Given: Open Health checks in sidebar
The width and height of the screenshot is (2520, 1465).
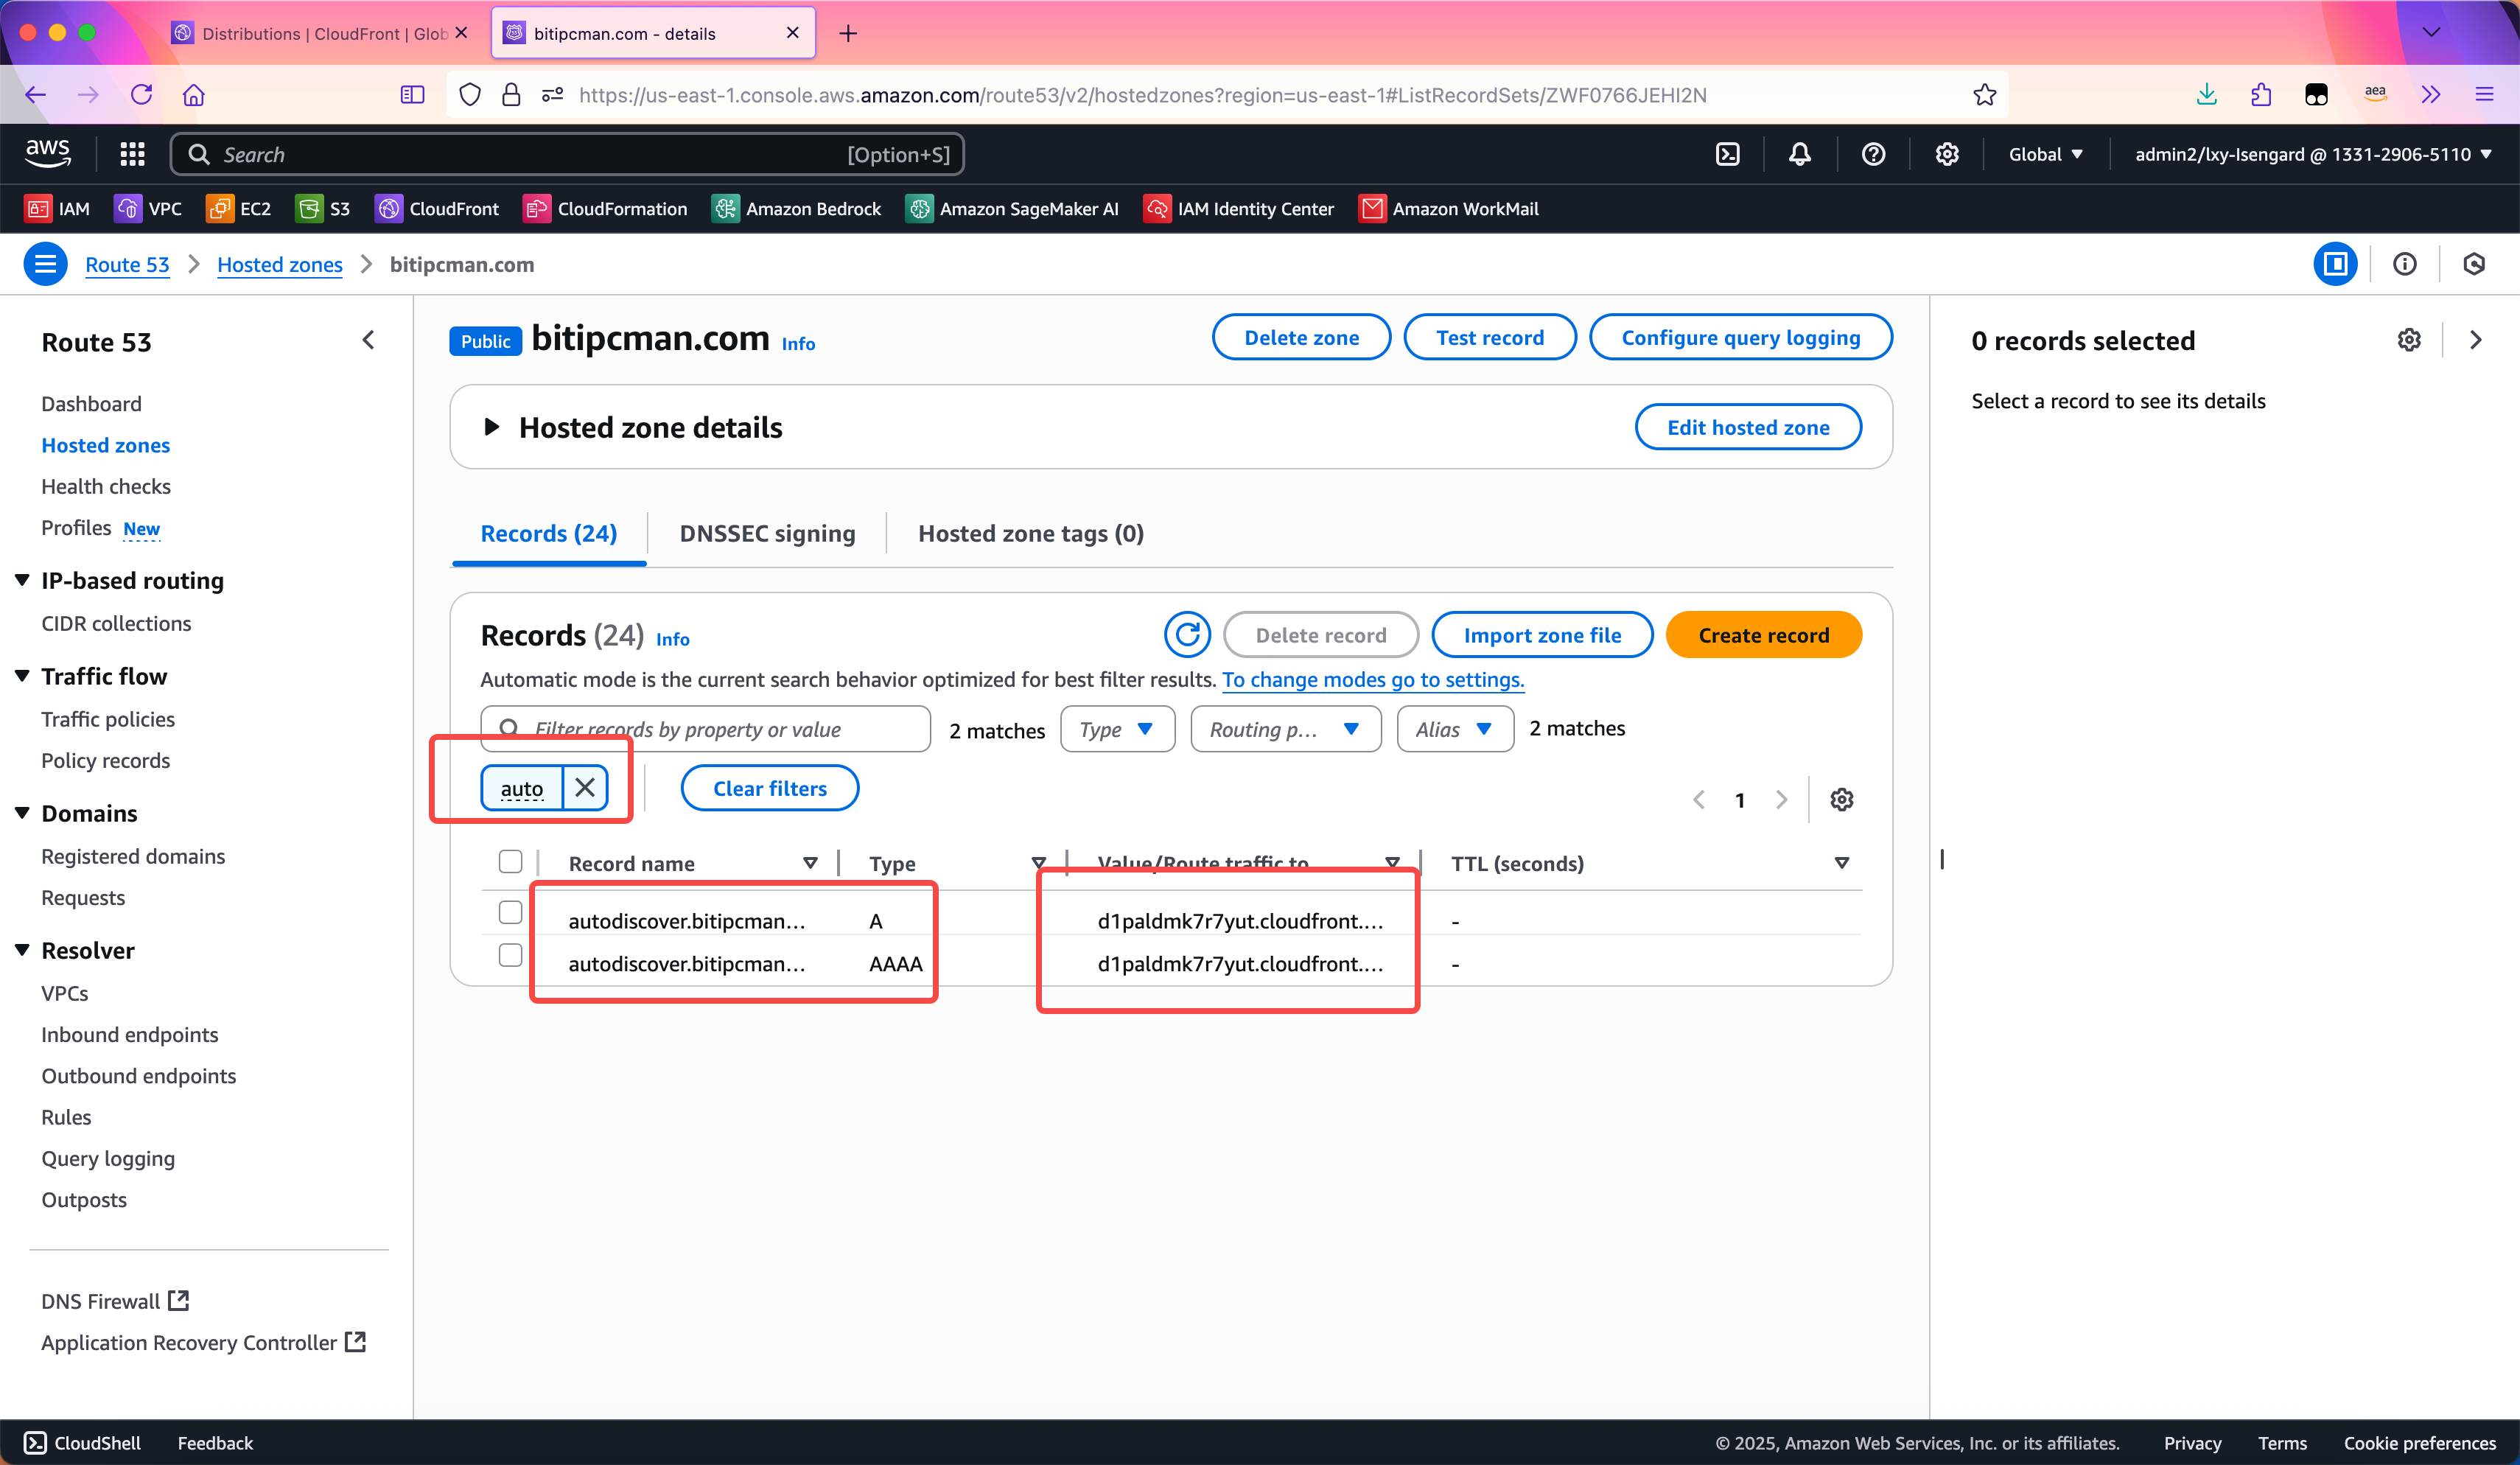Looking at the screenshot, I should pos(106,486).
